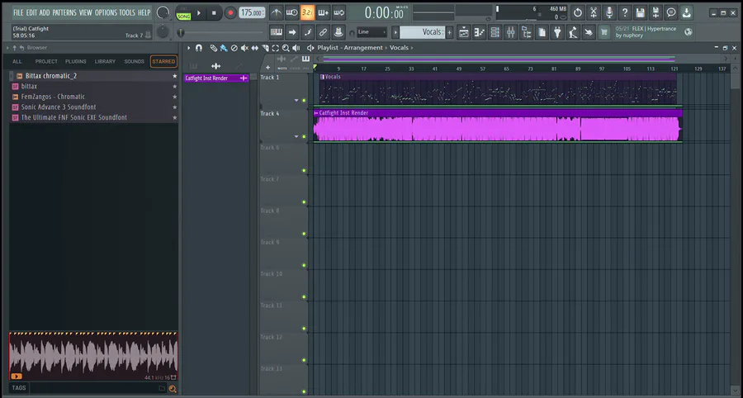743x398 pixels.
Task: Switch to the SOUNDS browser tab
Action: click(134, 62)
